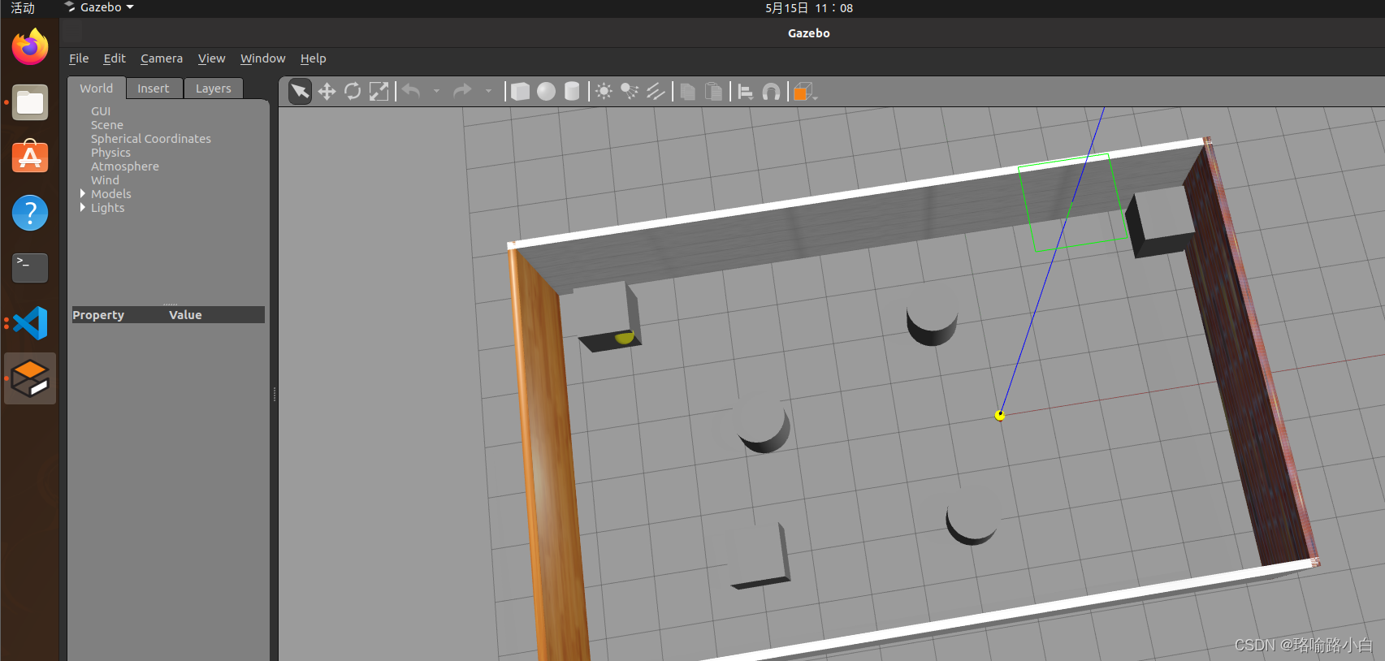
Task: Open the Edit menu
Action: [x=115, y=58]
